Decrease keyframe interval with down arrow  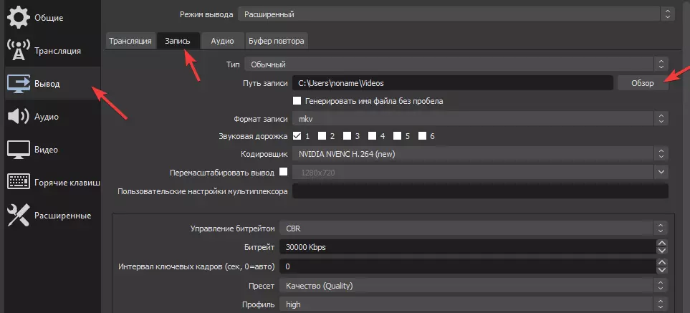pos(661,270)
